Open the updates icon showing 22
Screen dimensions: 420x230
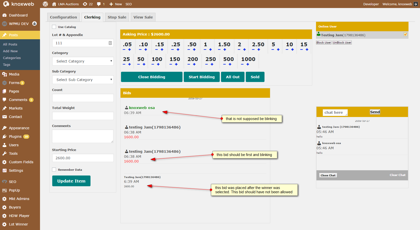point(87,4)
